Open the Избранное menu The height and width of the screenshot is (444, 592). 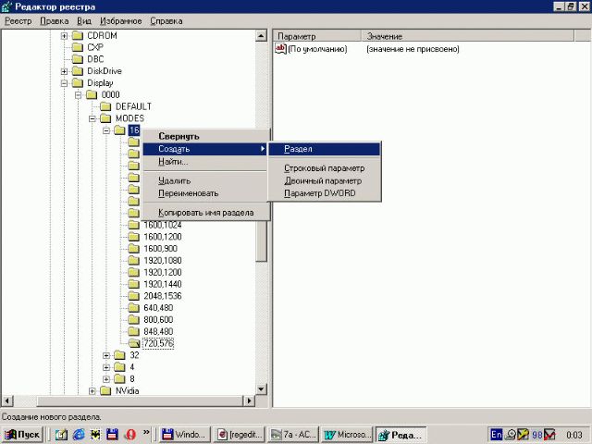(121, 21)
